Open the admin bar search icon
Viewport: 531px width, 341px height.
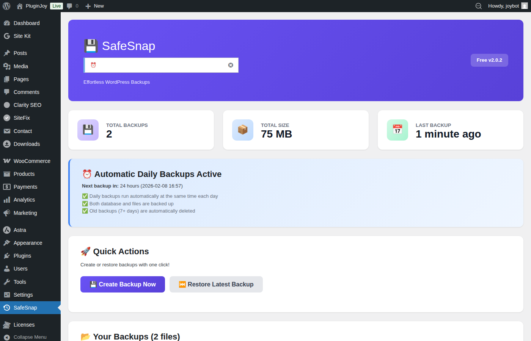(479, 6)
